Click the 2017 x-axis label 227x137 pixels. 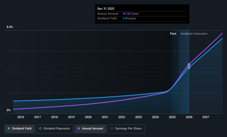[38, 117]
